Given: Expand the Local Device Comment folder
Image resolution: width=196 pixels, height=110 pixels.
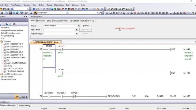Looking at the screenshot, I should point(2,74).
